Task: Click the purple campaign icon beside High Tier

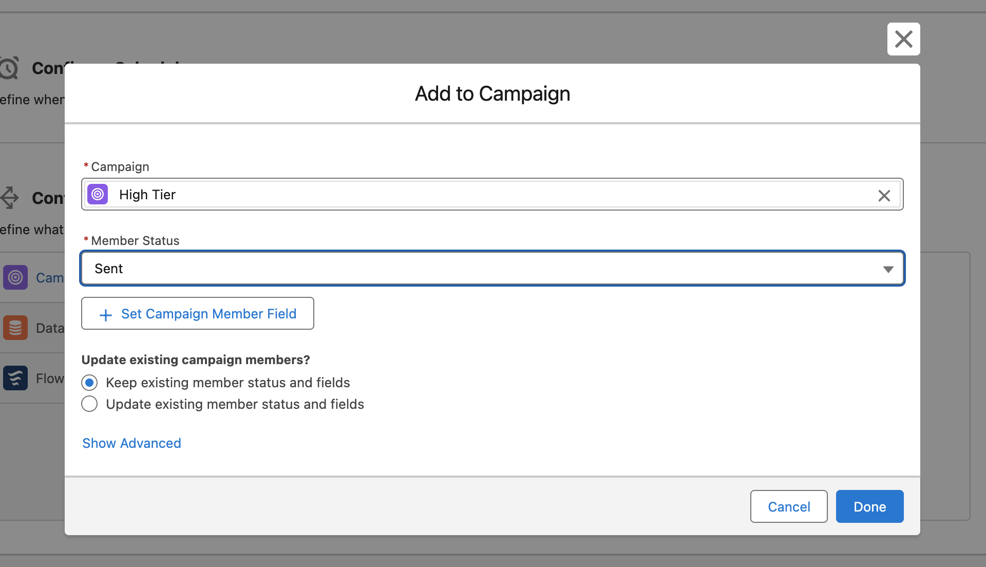Action: coord(98,195)
